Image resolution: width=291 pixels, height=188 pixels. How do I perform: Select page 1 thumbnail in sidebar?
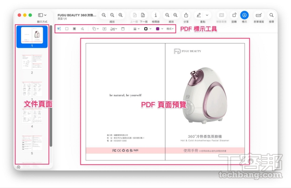click(x=32, y=35)
